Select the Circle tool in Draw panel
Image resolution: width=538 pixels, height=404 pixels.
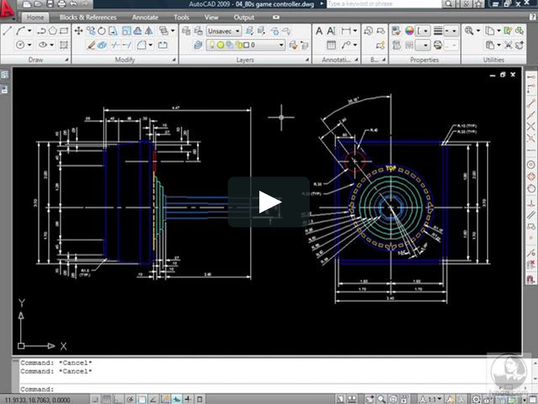click(20, 45)
